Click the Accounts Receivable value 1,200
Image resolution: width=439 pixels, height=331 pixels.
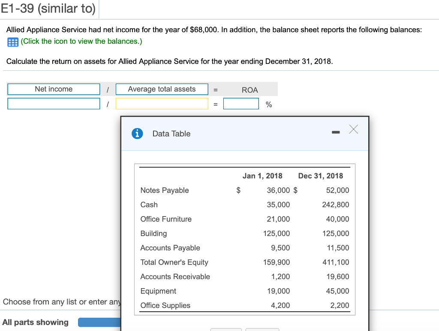click(280, 277)
